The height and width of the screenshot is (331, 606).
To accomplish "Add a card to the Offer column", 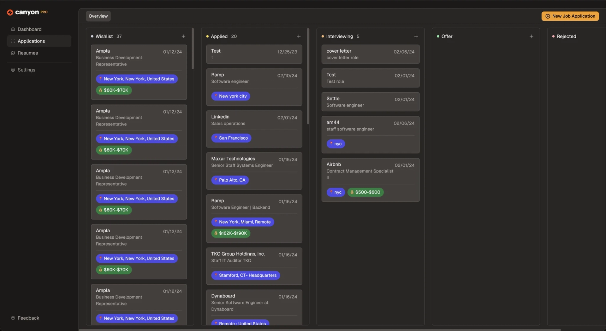I will pyautogui.click(x=532, y=37).
